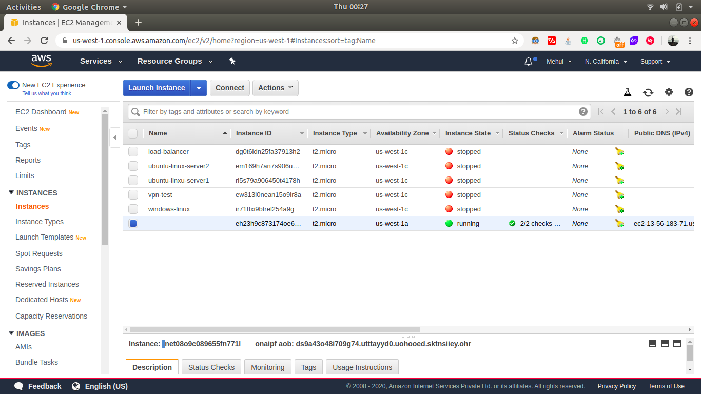Select the windows-linux instance checkbox
This screenshot has height=394, width=701.
point(133,209)
